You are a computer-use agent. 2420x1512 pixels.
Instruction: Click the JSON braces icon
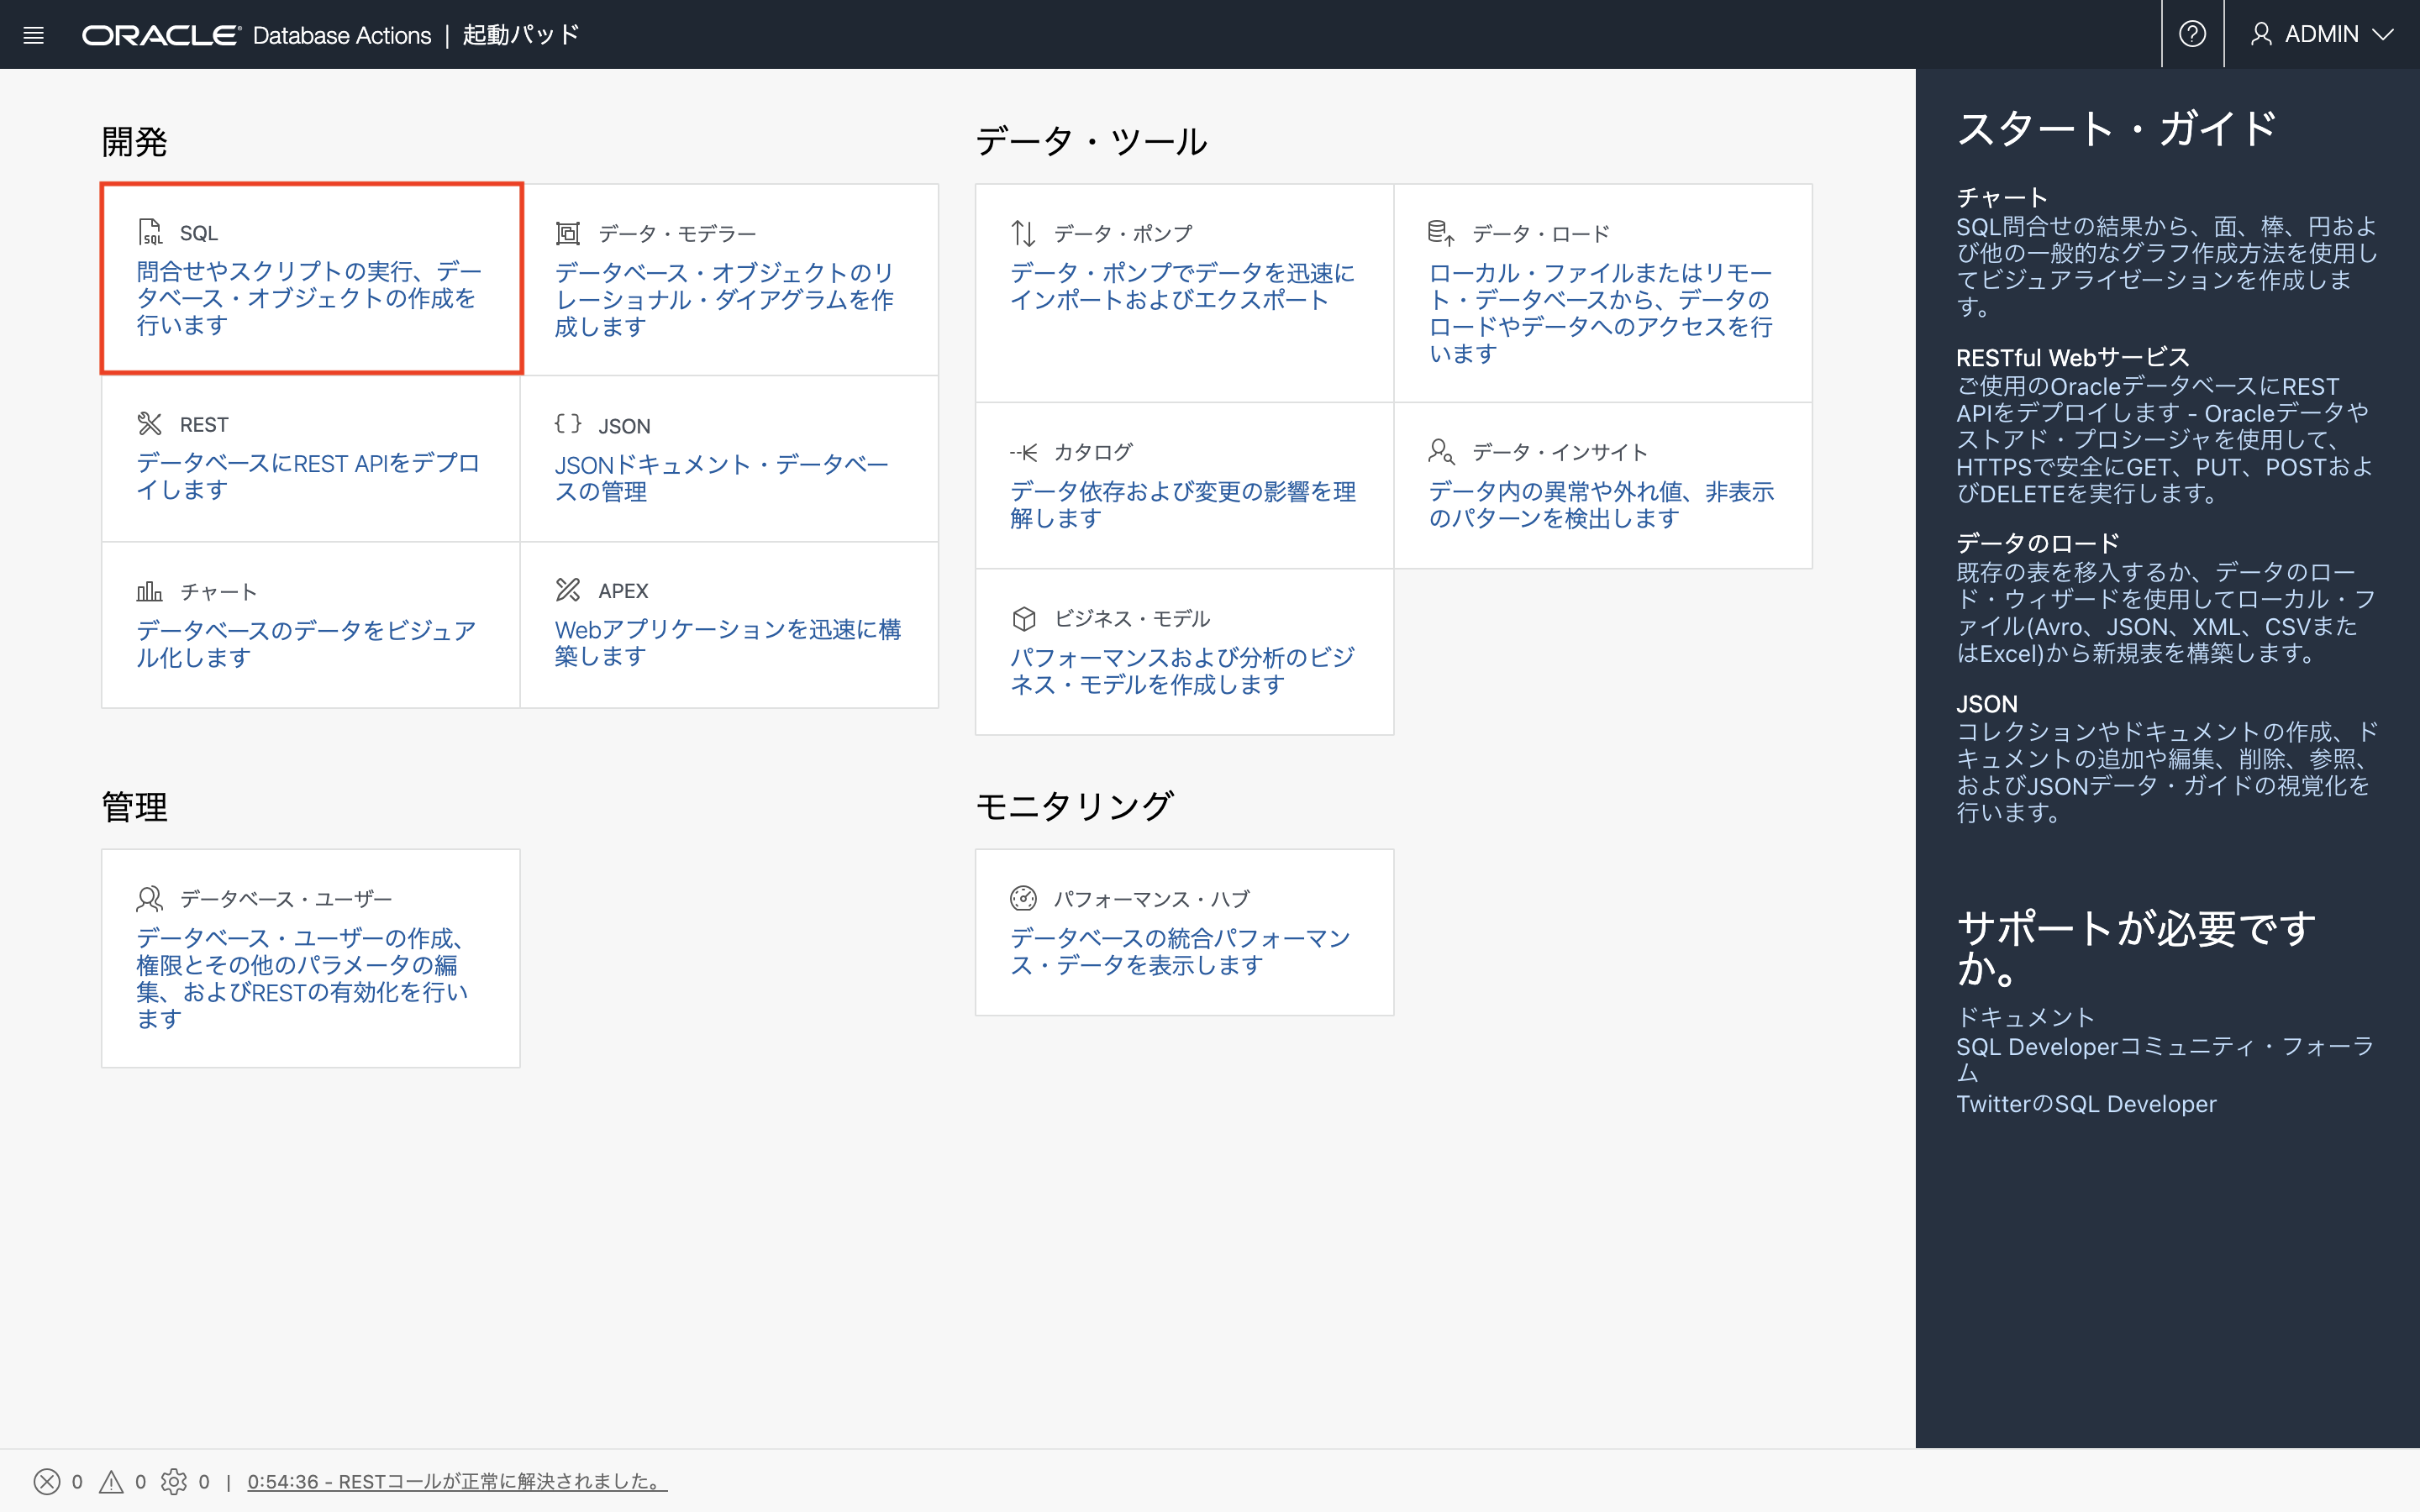click(x=568, y=424)
